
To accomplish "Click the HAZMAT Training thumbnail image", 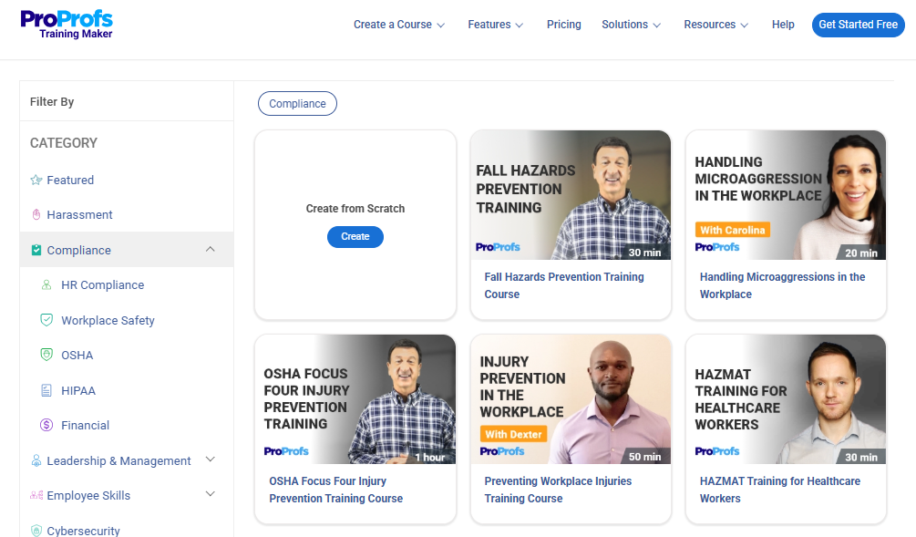I will tap(786, 399).
